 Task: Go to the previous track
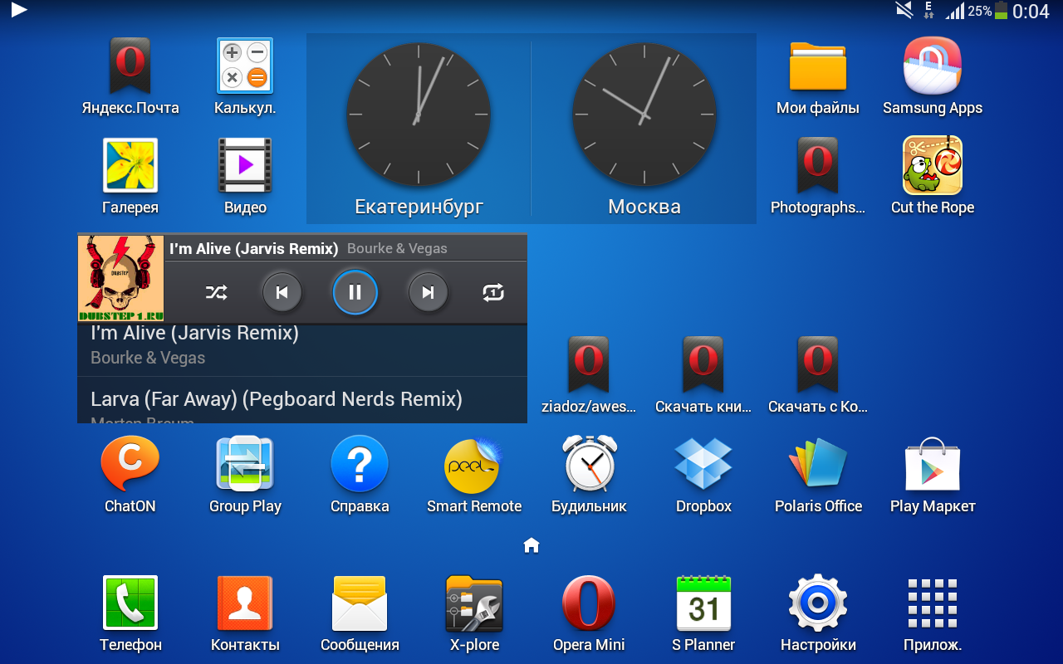tap(282, 292)
